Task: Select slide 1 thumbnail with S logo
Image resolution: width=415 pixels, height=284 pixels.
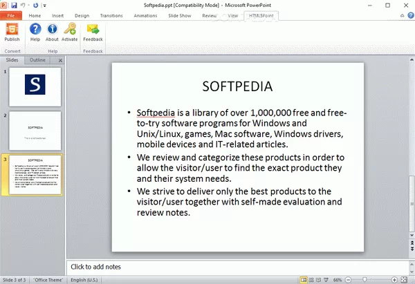Action: tap(35, 86)
